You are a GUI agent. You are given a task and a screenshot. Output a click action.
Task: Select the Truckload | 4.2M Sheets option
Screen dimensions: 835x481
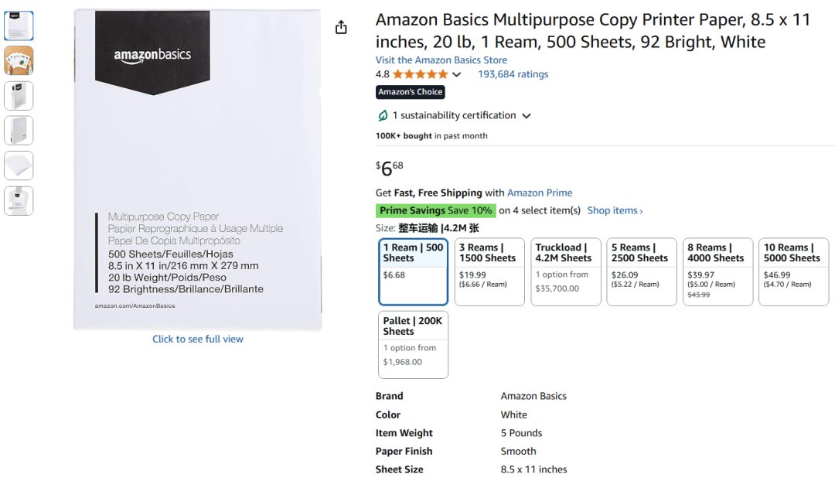tap(565, 271)
